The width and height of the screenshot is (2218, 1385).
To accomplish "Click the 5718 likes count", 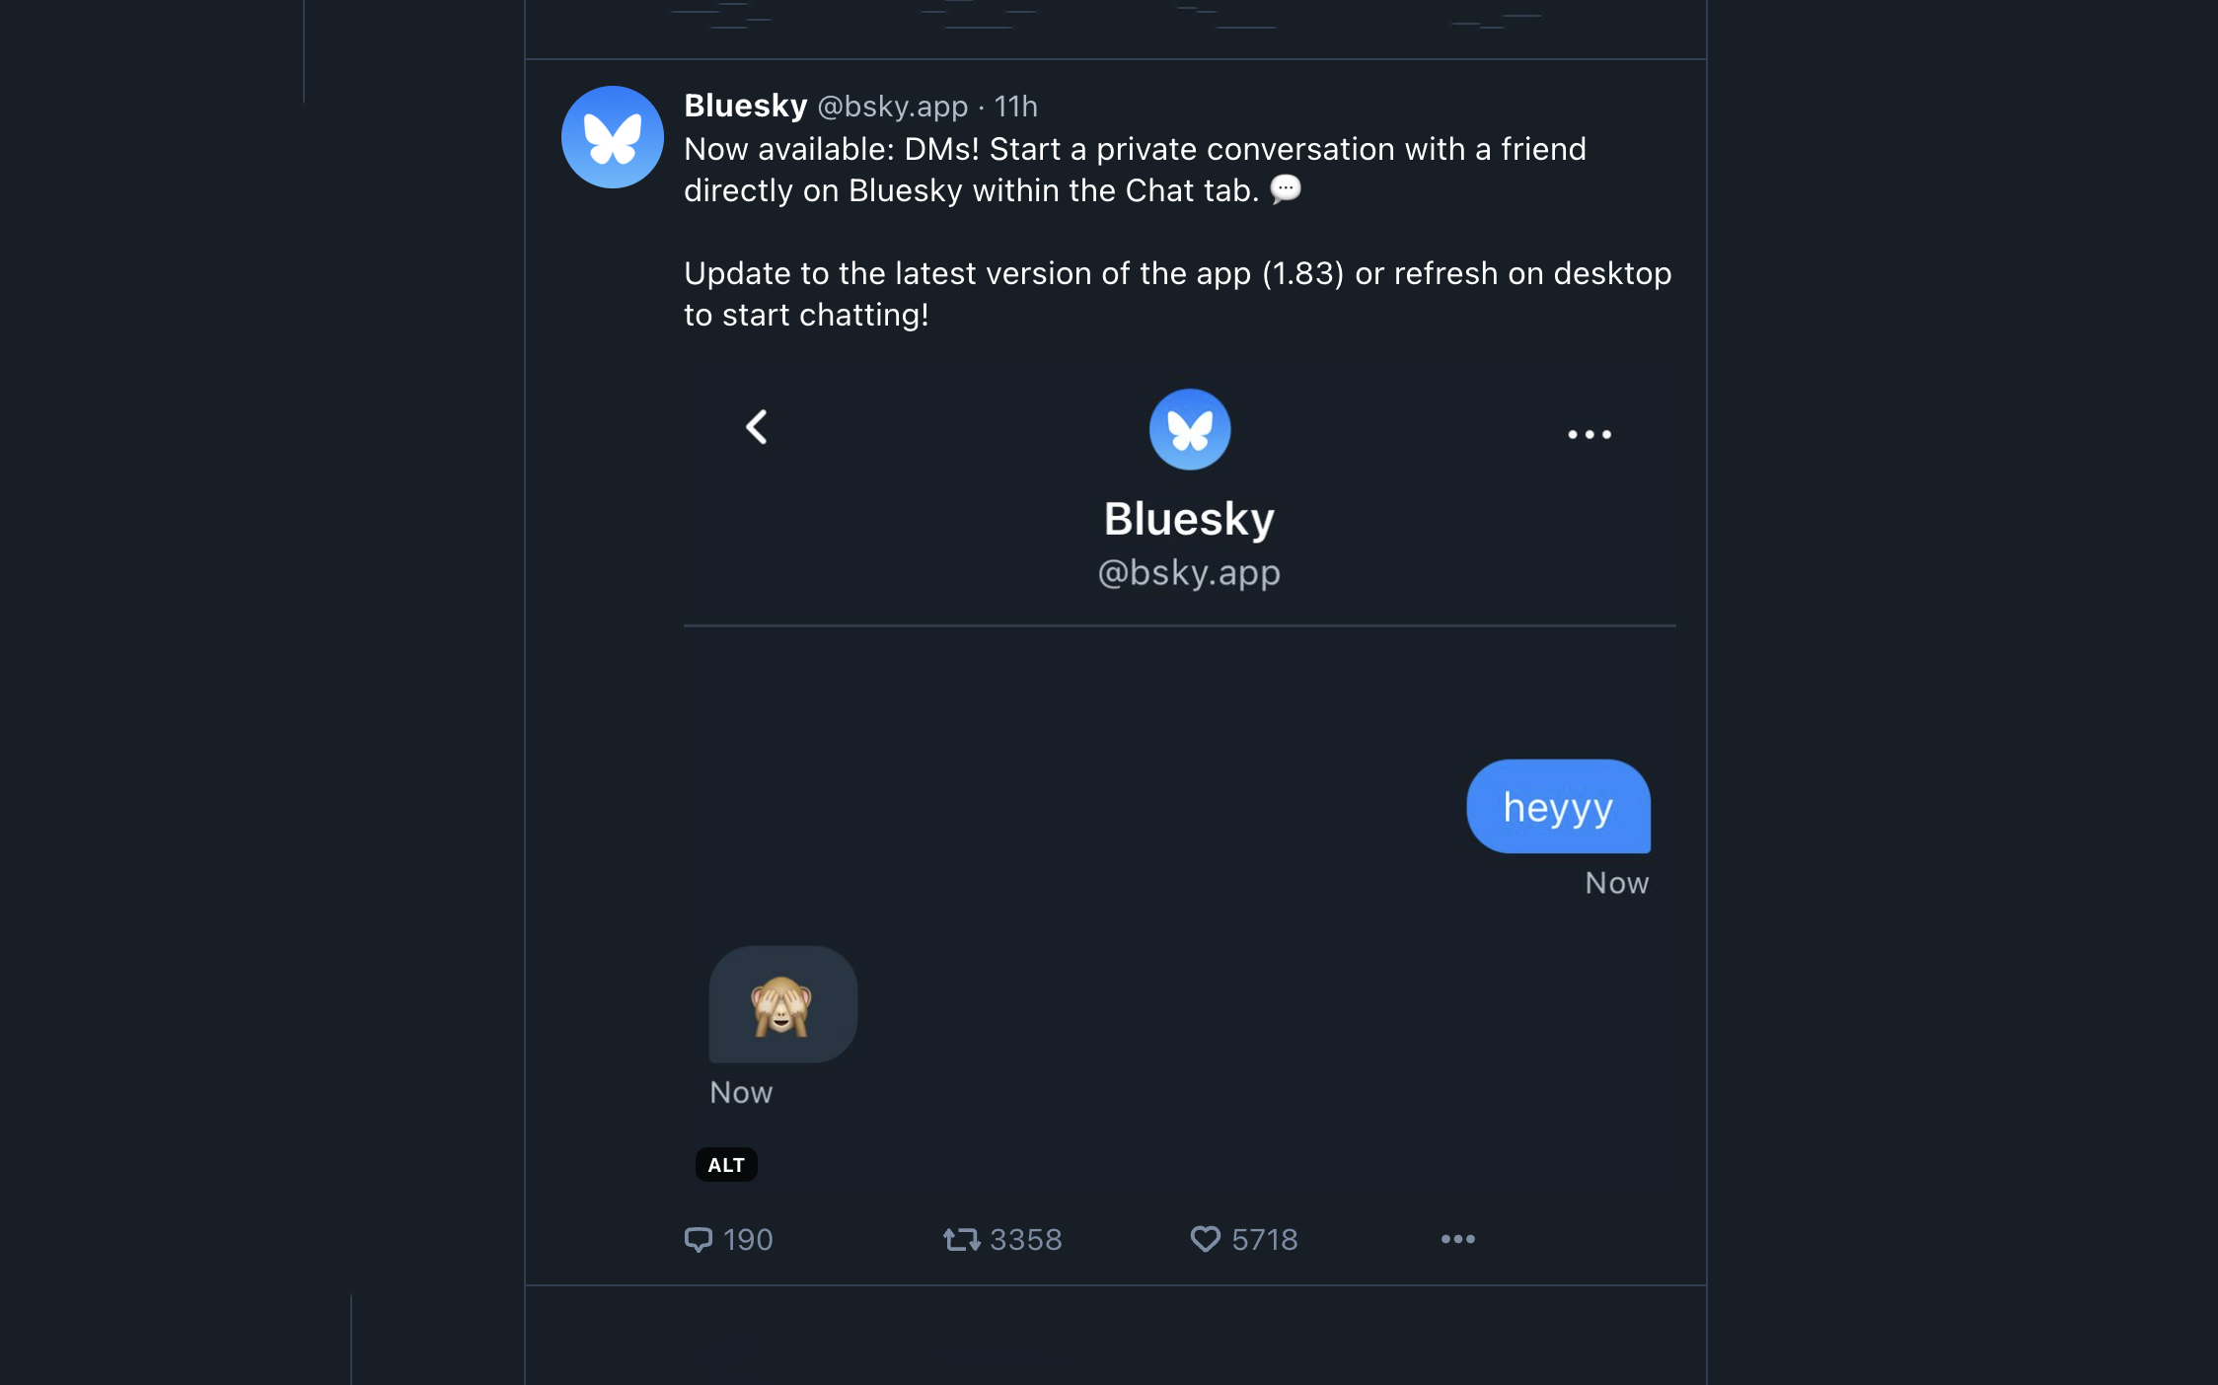I will point(1264,1240).
